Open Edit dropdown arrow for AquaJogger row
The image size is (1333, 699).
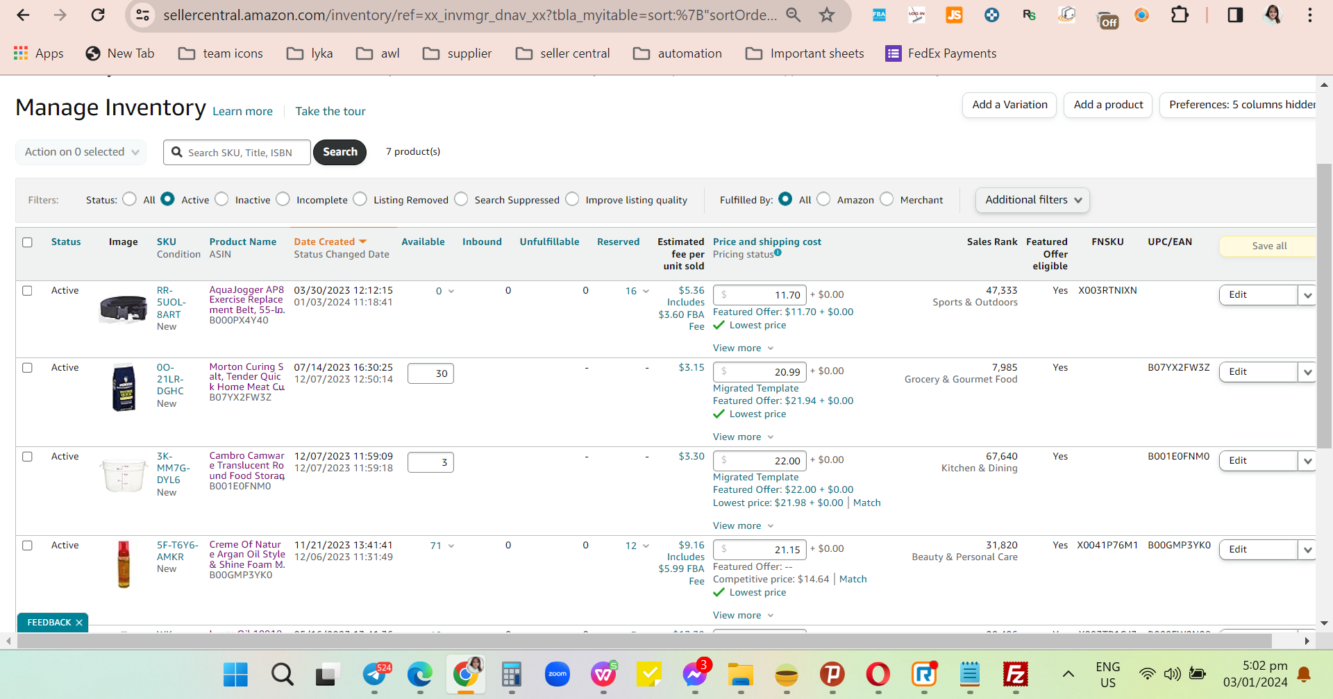tap(1307, 295)
